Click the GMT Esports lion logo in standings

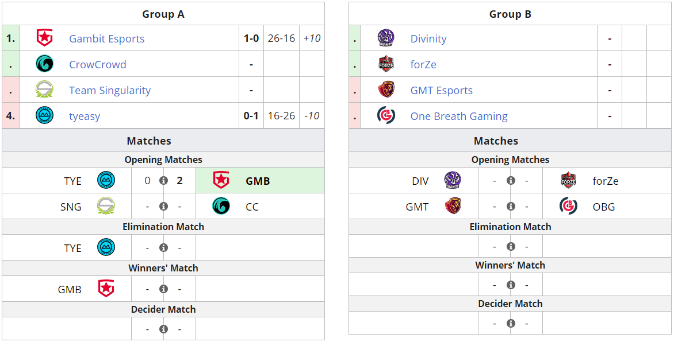(386, 90)
